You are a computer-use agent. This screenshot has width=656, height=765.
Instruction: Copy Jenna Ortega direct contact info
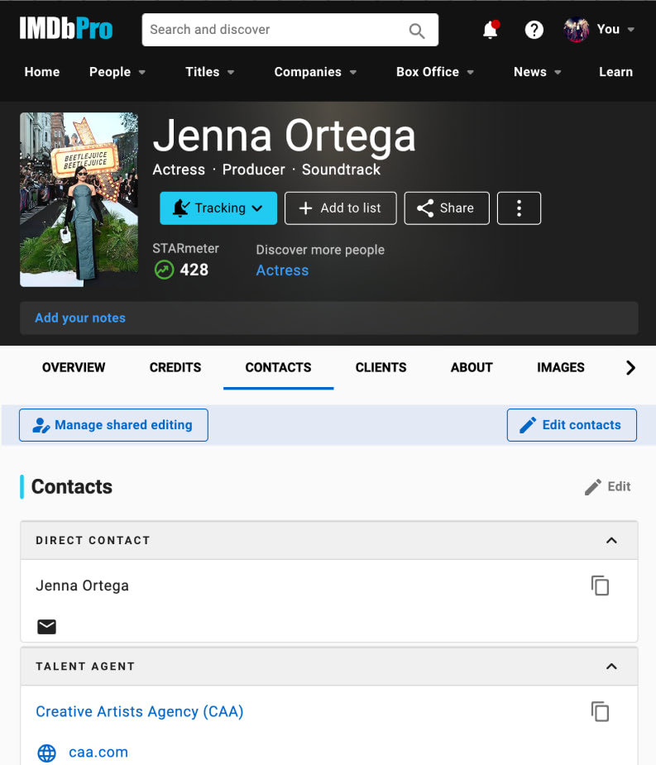(600, 586)
